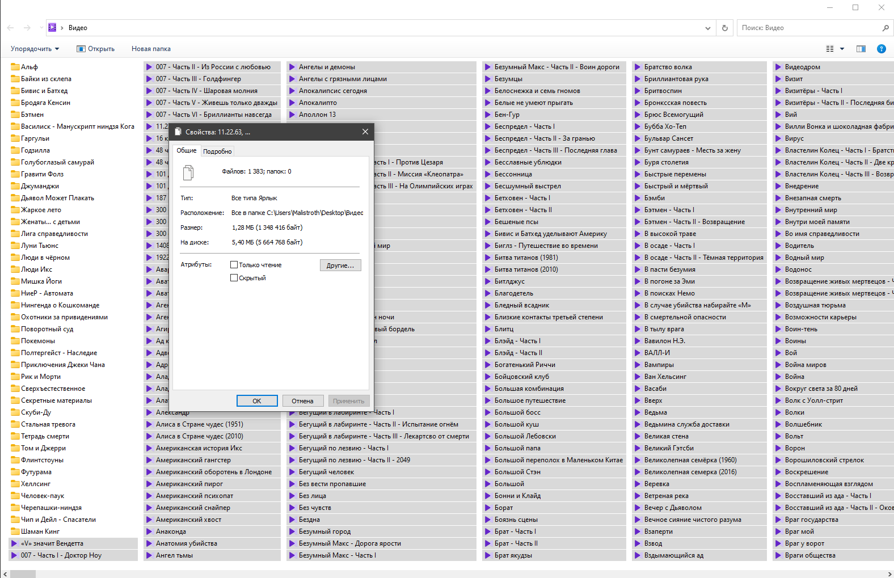The width and height of the screenshot is (894, 578).
Task: Click Открыть in the toolbar
Action: 95,49
